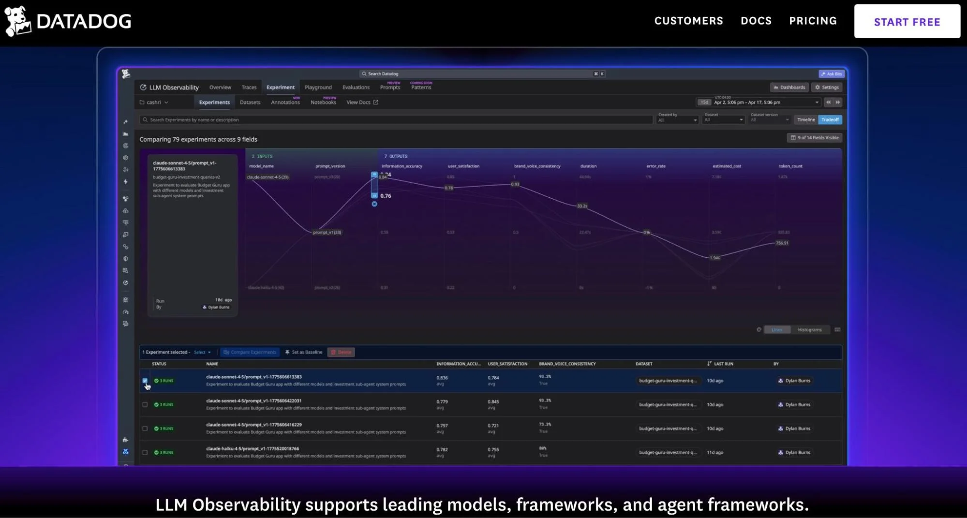
Task: Click the blue Bits AI icon in the sidebar
Action: point(125,452)
